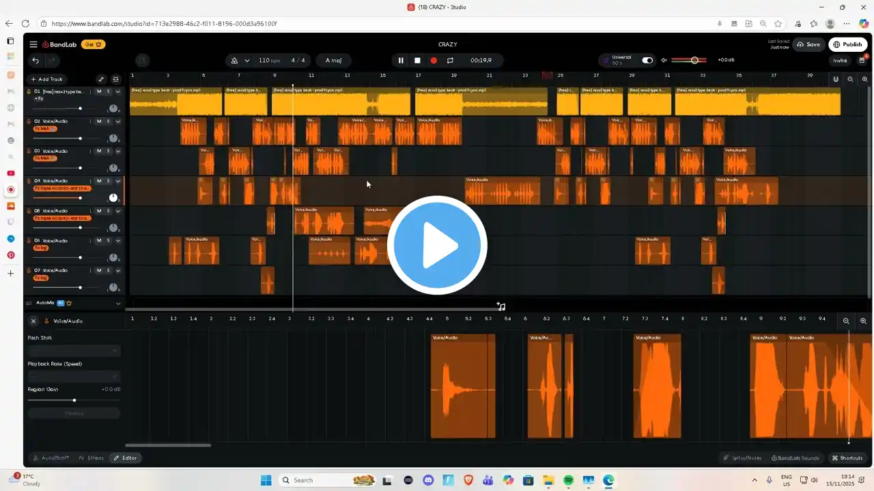Open the BandLab hamburger menu
The image size is (874, 491).
click(x=33, y=44)
